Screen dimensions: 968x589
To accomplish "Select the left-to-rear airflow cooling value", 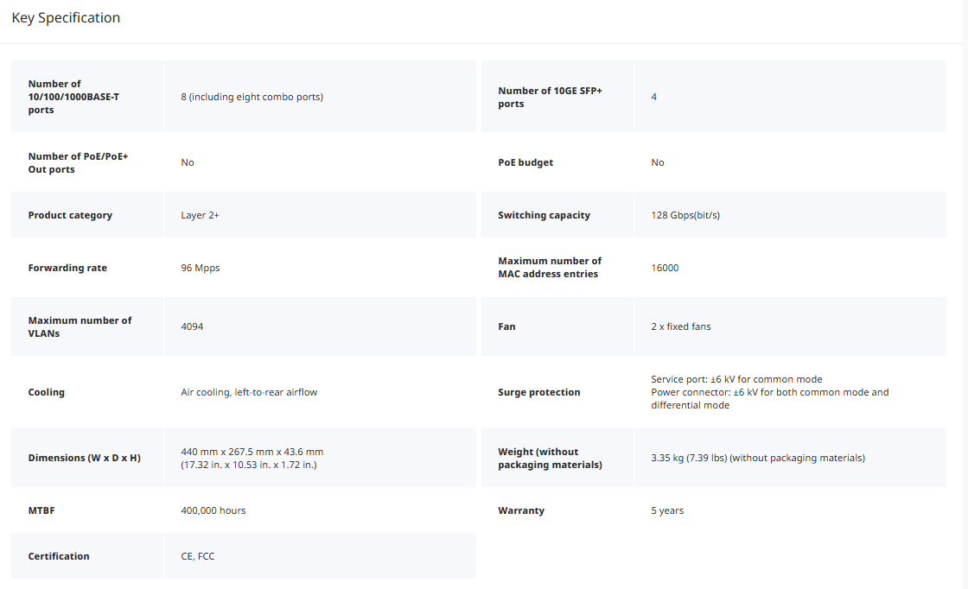I will coord(249,392).
